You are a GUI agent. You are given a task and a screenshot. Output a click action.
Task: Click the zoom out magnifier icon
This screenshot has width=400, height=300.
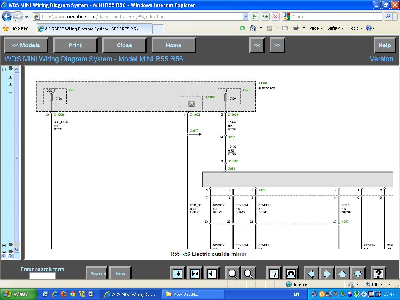pos(248,273)
